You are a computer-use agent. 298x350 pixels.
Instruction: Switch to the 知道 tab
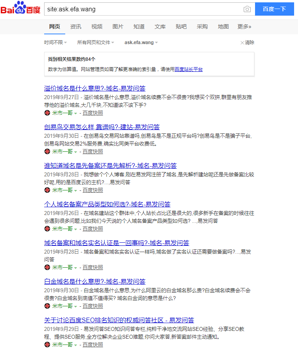pos(139,27)
